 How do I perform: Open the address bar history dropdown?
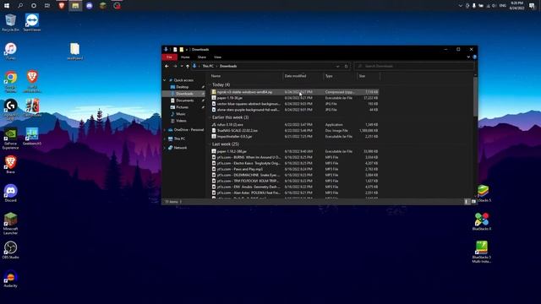point(337,66)
